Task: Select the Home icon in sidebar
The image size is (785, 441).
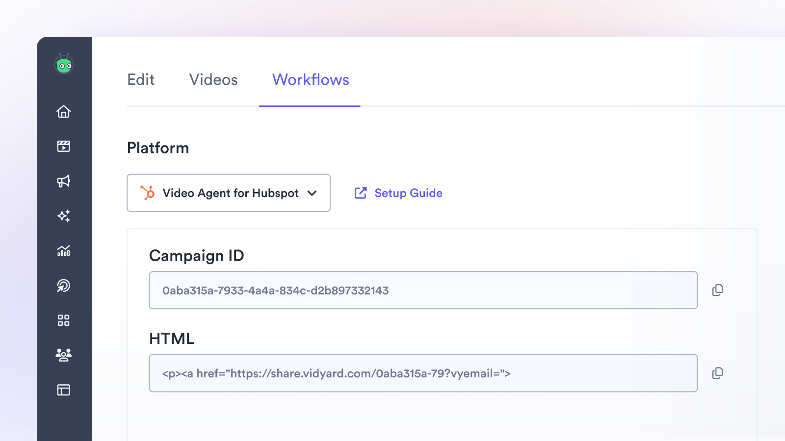Action: pyautogui.click(x=63, y=112)
